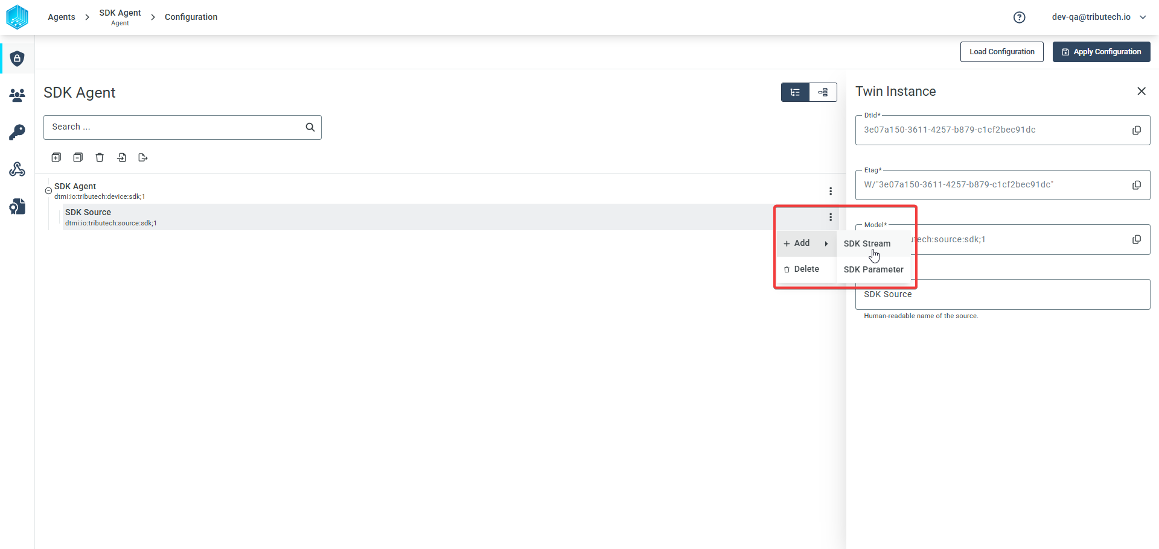Choose Add in the context menu
1159x549 pixels.
[806, 243]
